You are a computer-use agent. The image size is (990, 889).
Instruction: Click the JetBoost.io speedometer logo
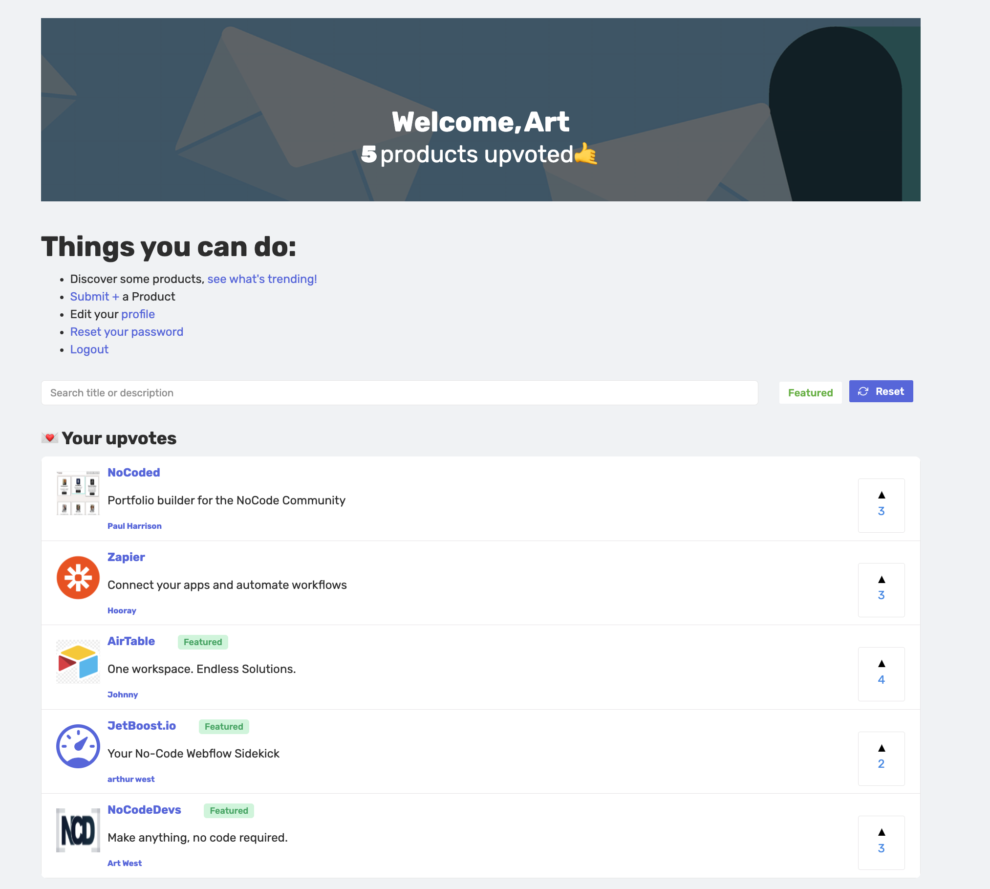coord(78,746)
